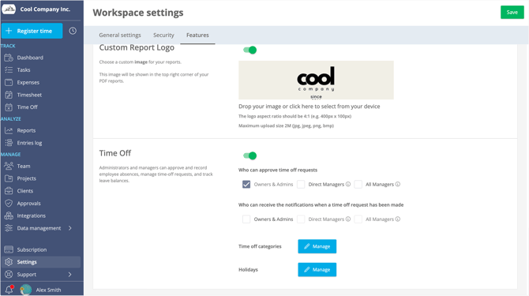
Task: Click Cool Company Inc. workspace name
Action: [x=45, y=9]
